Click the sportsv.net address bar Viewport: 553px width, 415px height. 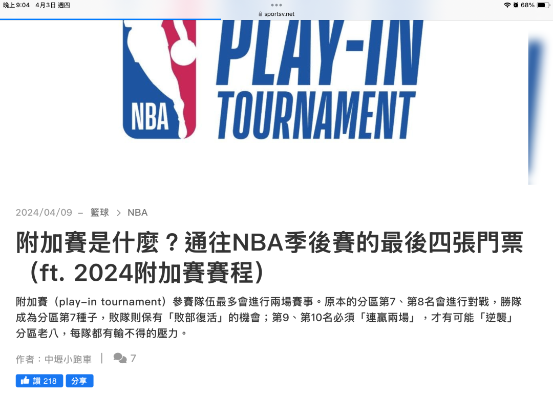pyautogui.click(x=276, y=14)
